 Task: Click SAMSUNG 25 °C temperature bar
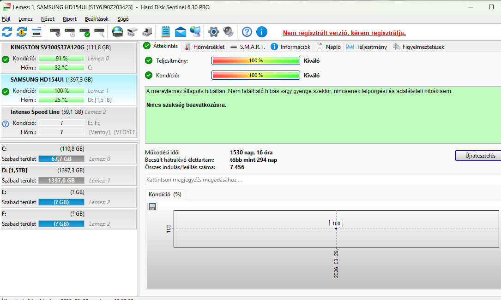(61, 100)
